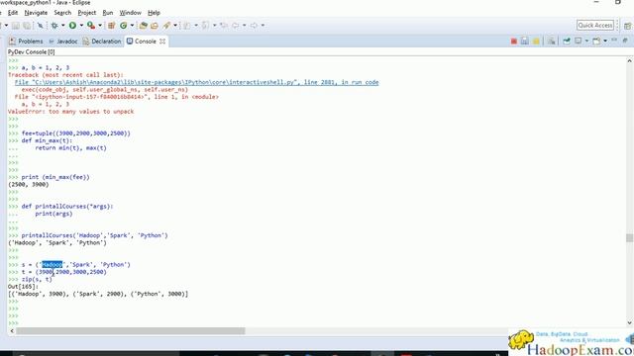This screenshot has height=356, width=634.
Task: Expand Display Selected Console dropdown arrow
Action: tap(586, 41)
